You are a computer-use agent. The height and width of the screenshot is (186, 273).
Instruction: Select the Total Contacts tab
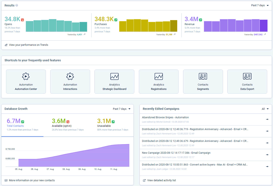pyautogui.click(x=15, y=126)
